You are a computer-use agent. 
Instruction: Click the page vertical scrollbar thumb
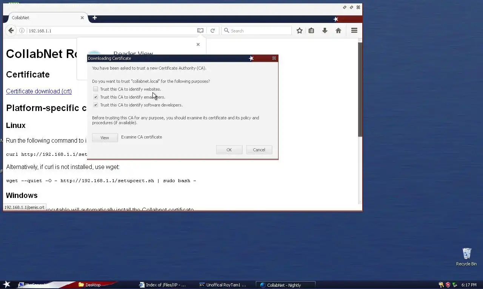[x=360, y=89]
